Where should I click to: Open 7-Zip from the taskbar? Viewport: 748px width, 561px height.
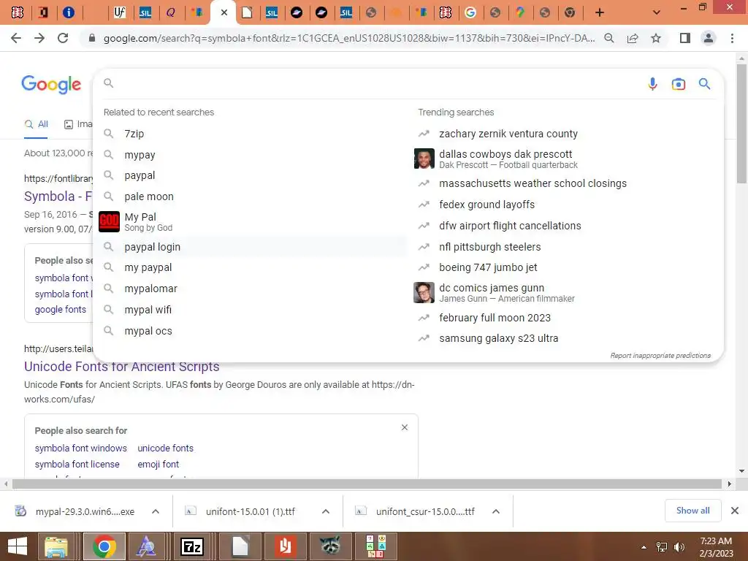192,546
